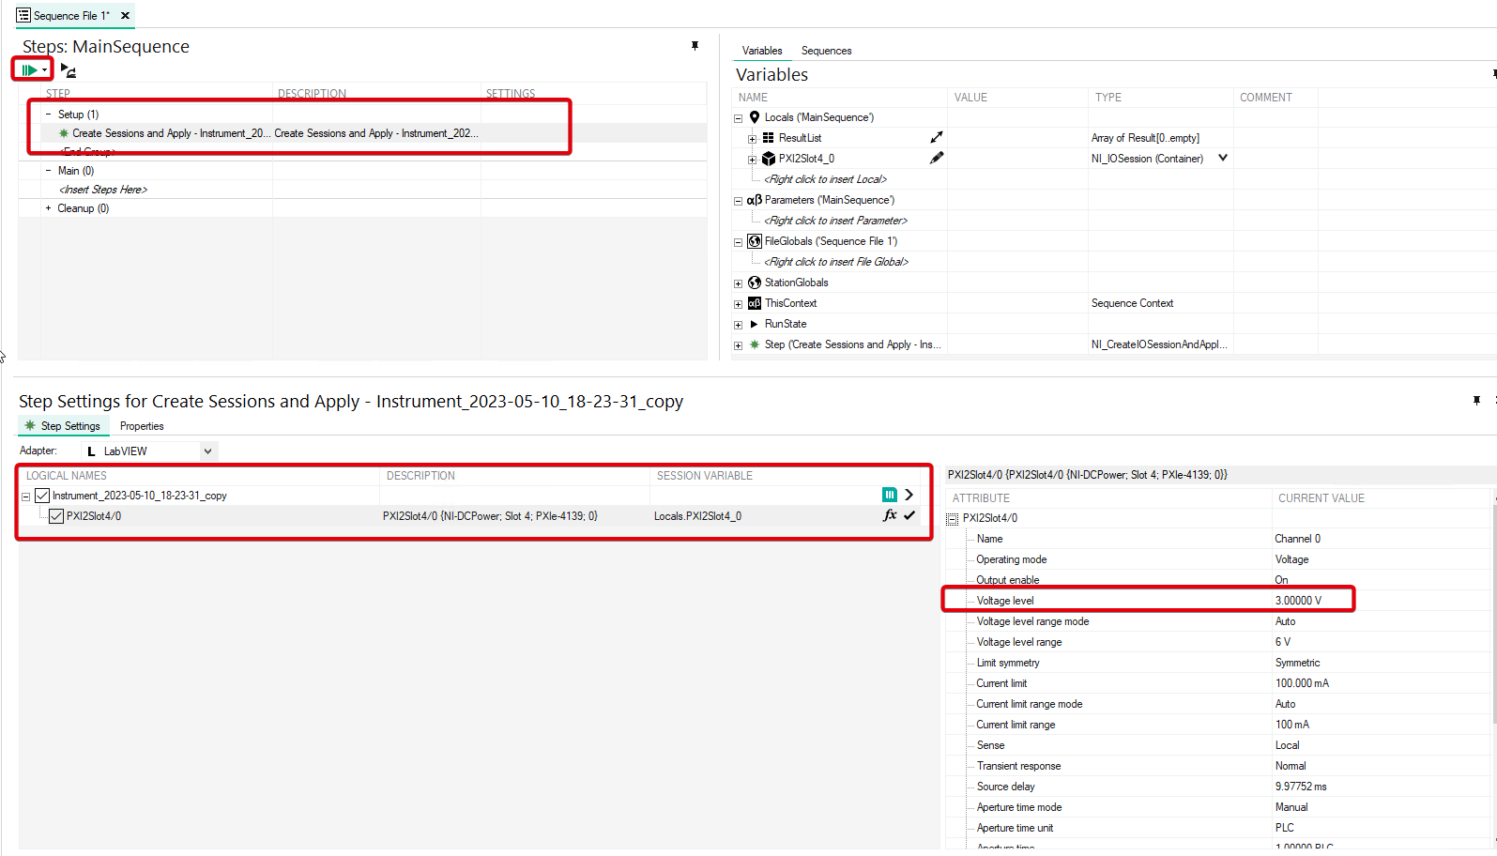Open the Step Settings tab
Screen dimensions: 1497x856
63,426
